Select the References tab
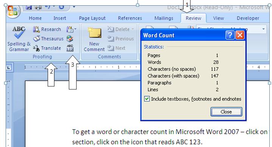272x147 pixels. pyautogui.click(x=130, y=18)
